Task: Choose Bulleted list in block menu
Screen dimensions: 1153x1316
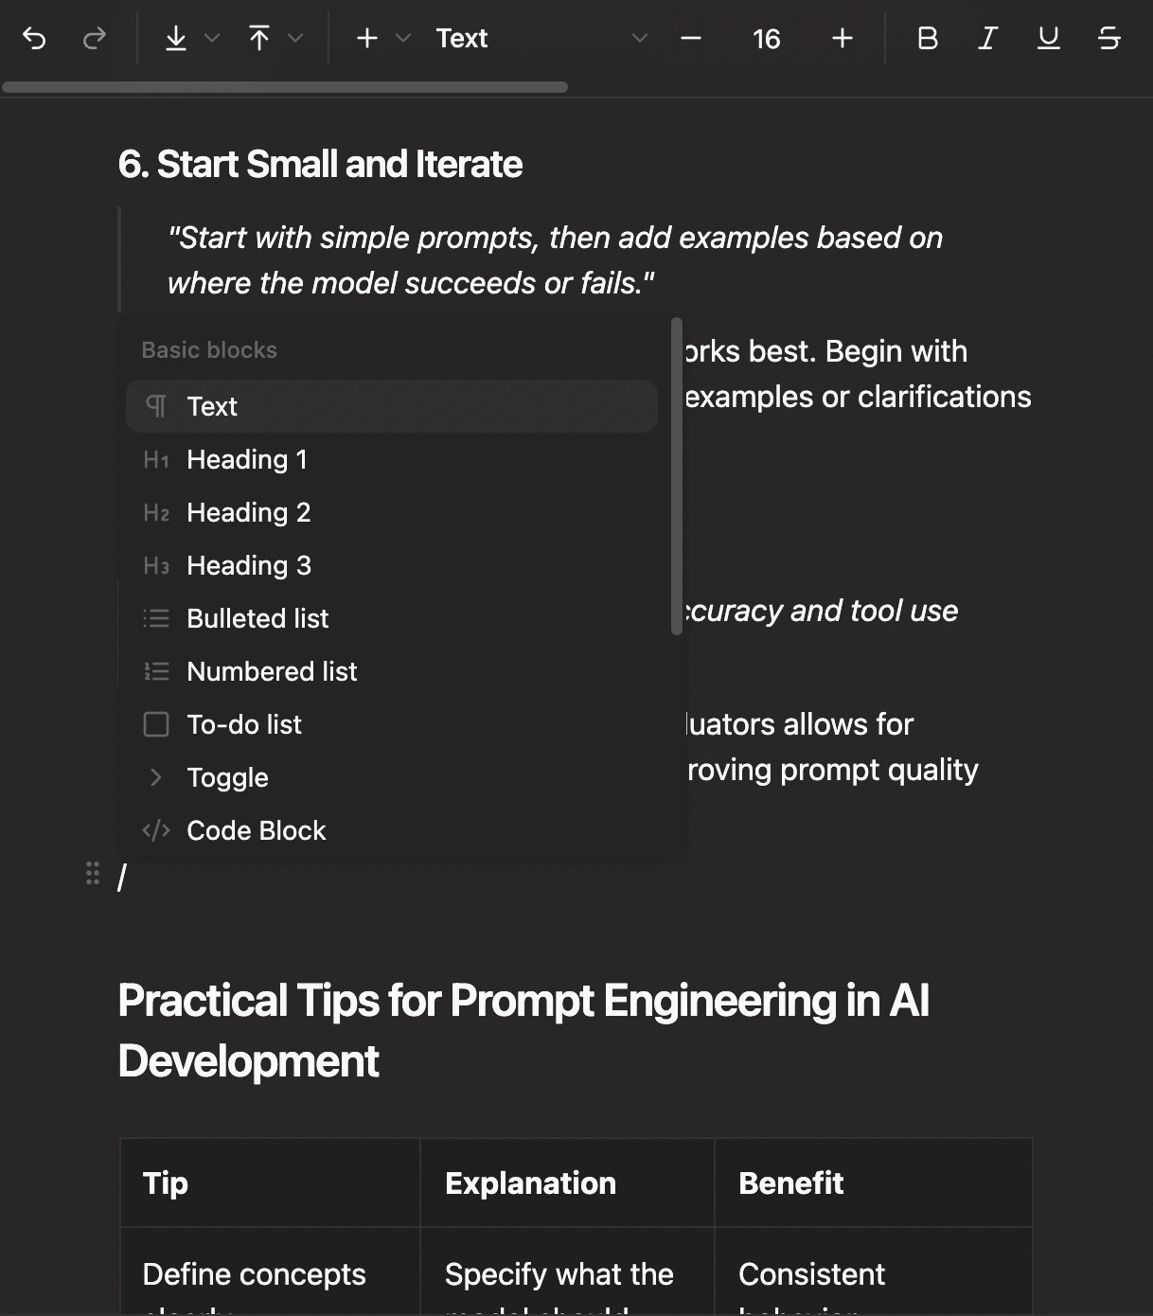Action: click(257, 618)
